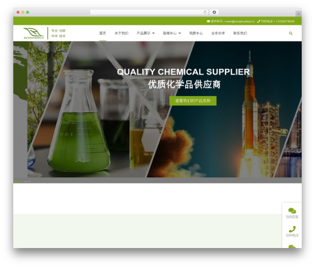Click the 专业 创新 slogan text near logo
The height and width of the screenshot is (267, 315).
tap(59, 31)
